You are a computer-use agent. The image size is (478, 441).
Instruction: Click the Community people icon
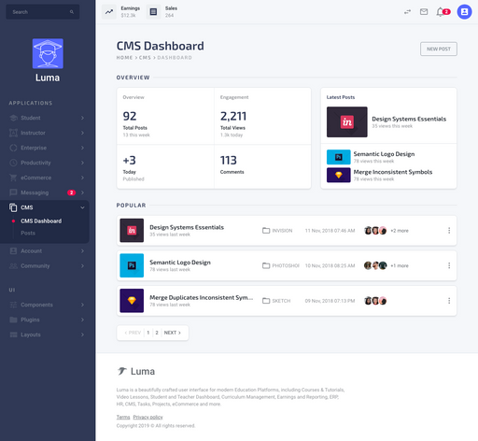click(13, 265)
